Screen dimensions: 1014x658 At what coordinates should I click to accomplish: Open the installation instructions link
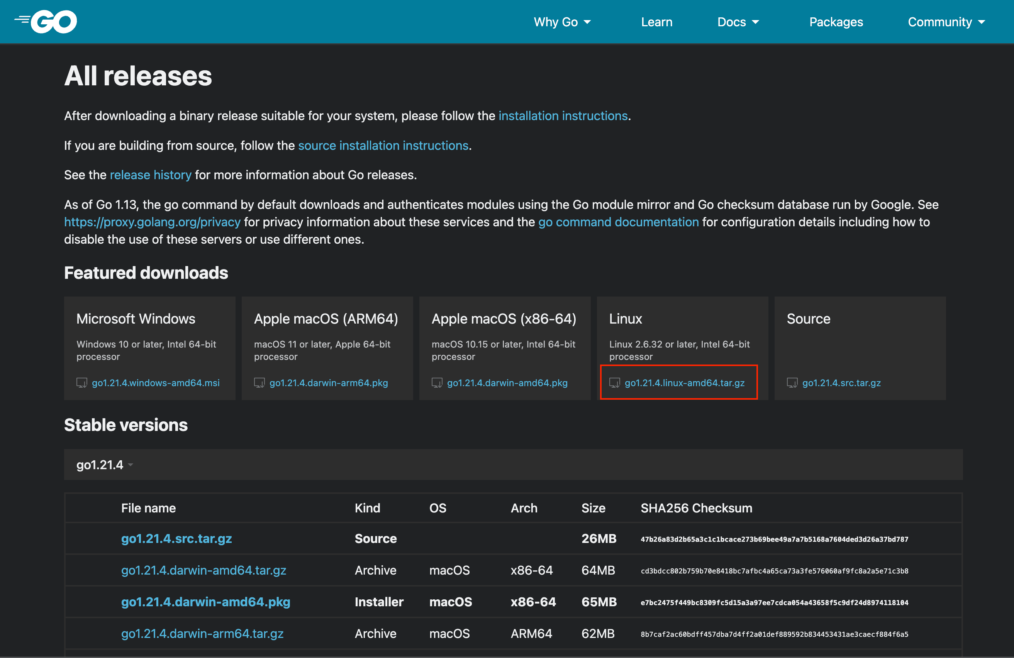coord(563,115)
